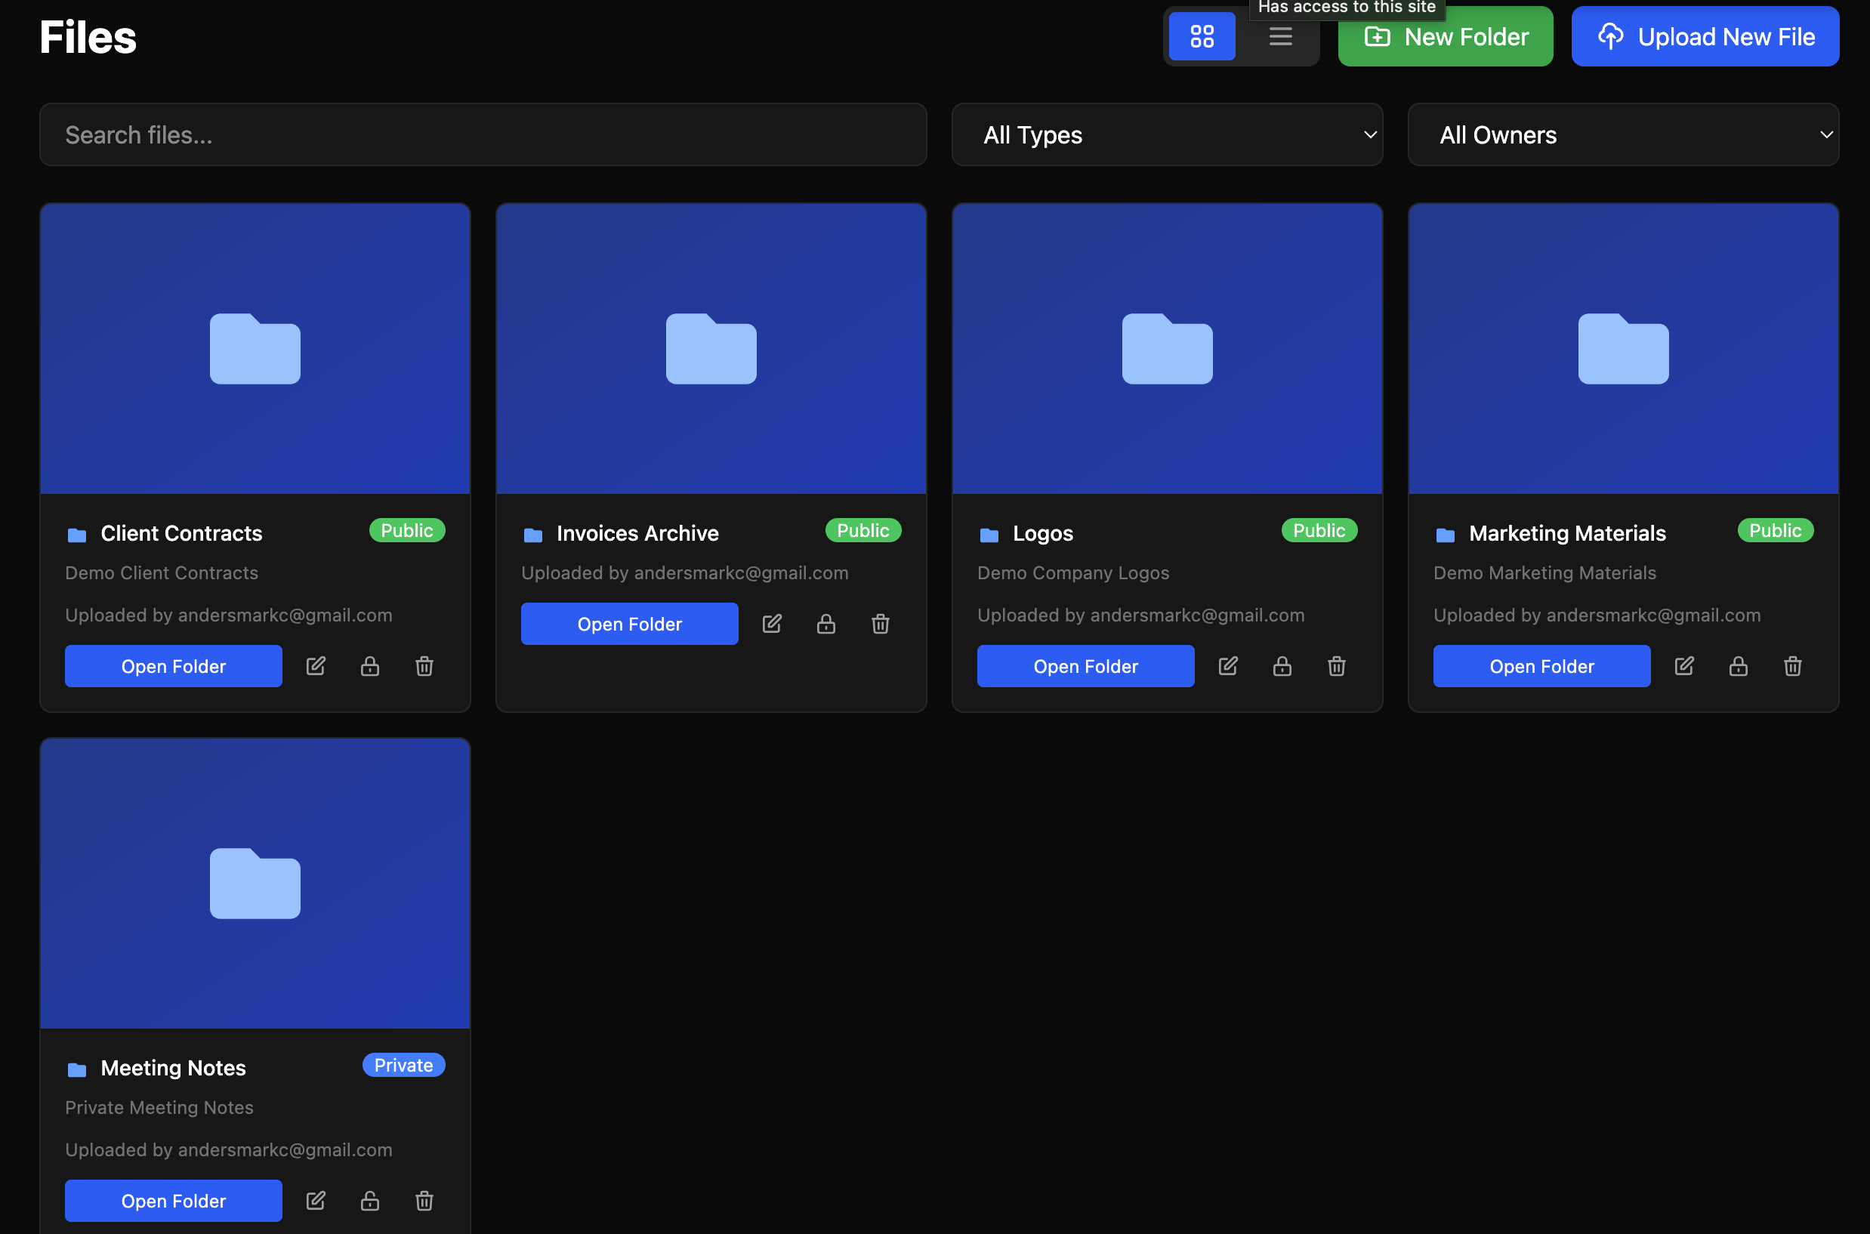Click the search files input field

[x=483, y=134]
